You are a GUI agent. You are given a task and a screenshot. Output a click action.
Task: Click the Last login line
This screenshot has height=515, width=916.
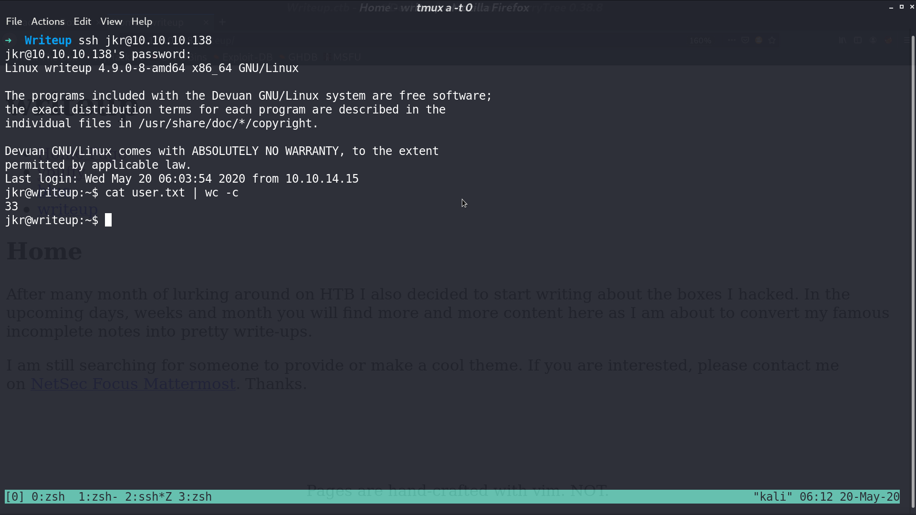coord(182,179)
